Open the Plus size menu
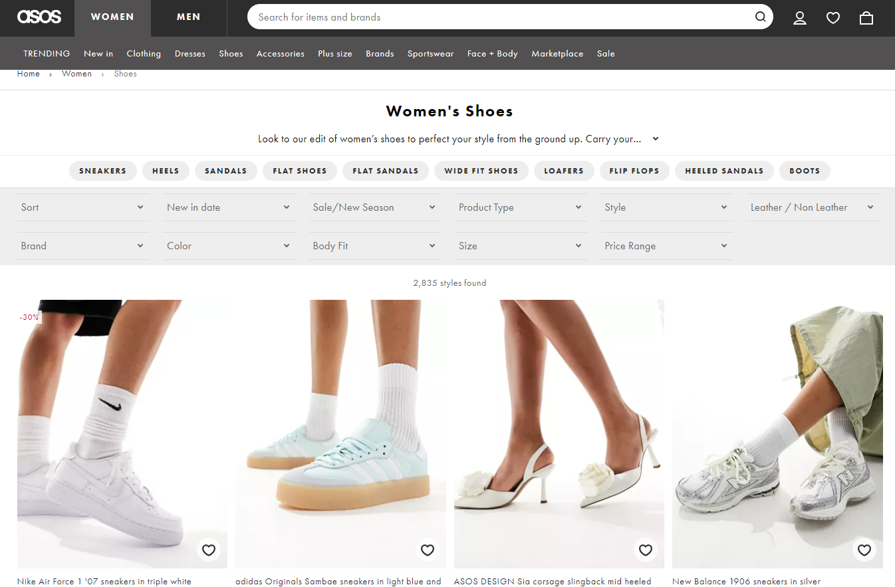Viewport: 895px width, 587px height. point(335,54)
